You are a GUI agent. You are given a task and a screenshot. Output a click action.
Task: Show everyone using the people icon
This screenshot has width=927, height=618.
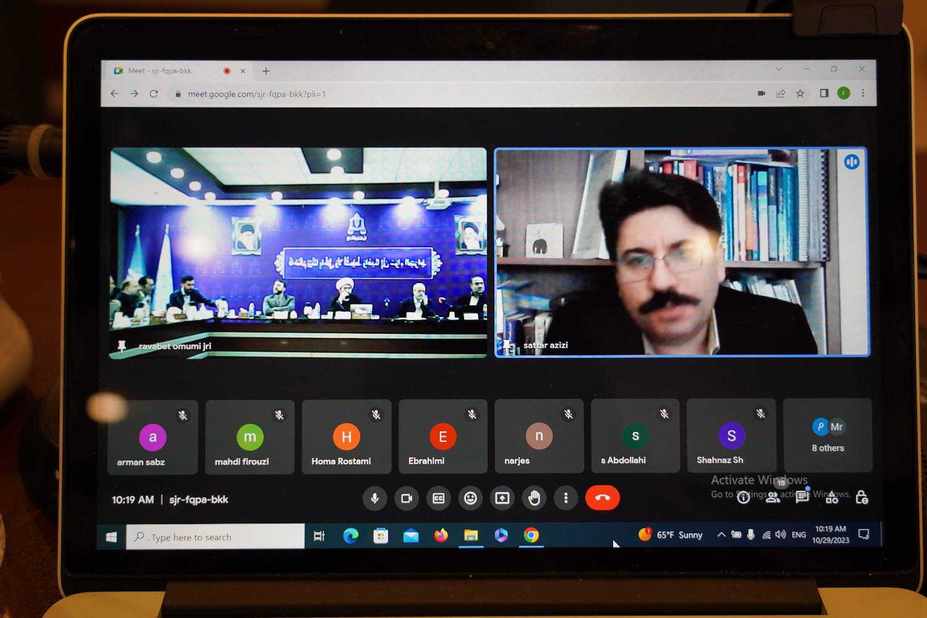coord(773,497)
